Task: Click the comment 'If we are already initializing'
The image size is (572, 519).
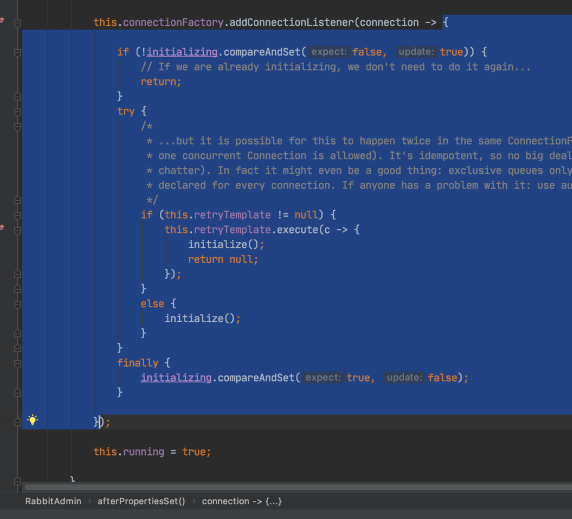Action: [336, 67]
